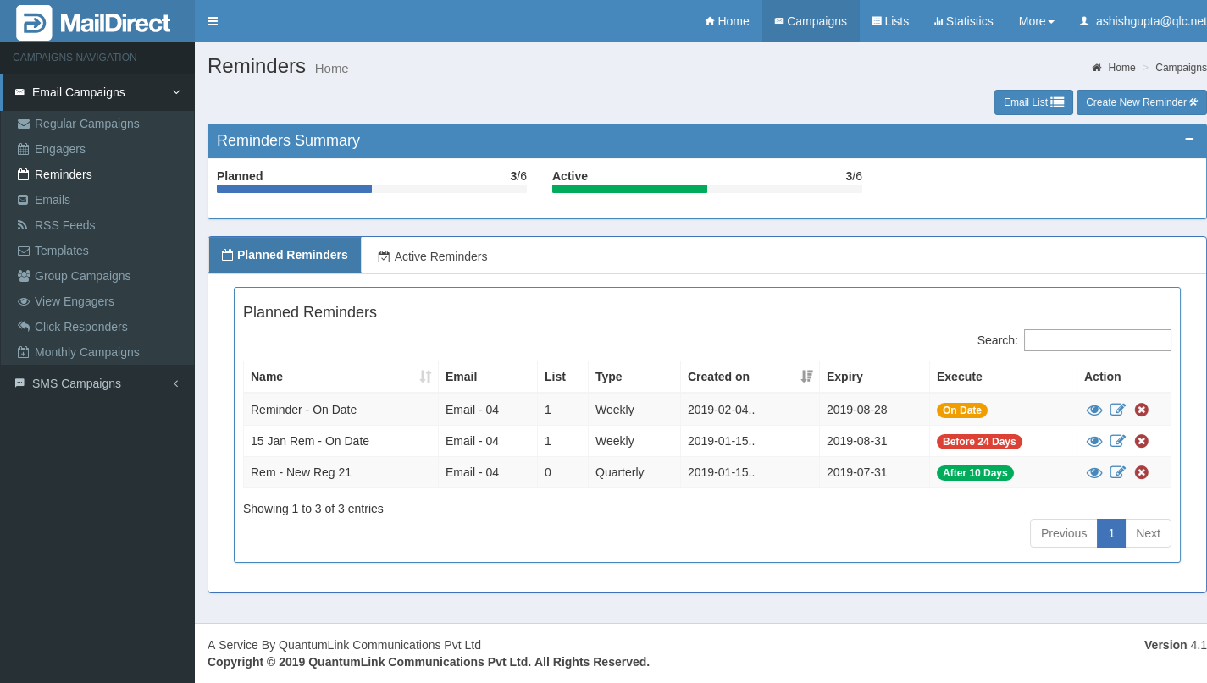This screenshot has width=1207, height=683.
Task: Edit the '15 Jan Rem - On Date' reminder
Action: 1118,441
